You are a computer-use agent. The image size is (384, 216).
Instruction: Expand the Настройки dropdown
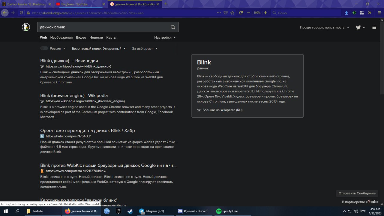(x=165, y=37)
